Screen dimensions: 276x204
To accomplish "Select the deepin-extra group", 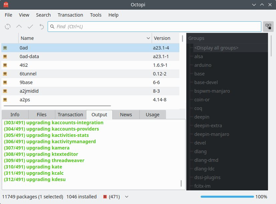I will click(208, 126).
